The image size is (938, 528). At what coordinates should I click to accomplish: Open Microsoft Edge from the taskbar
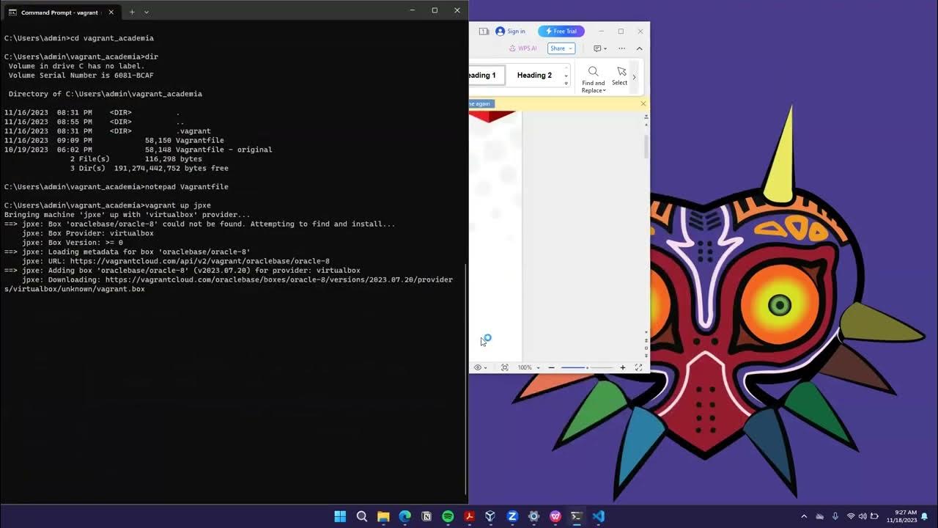click(405, 516)
